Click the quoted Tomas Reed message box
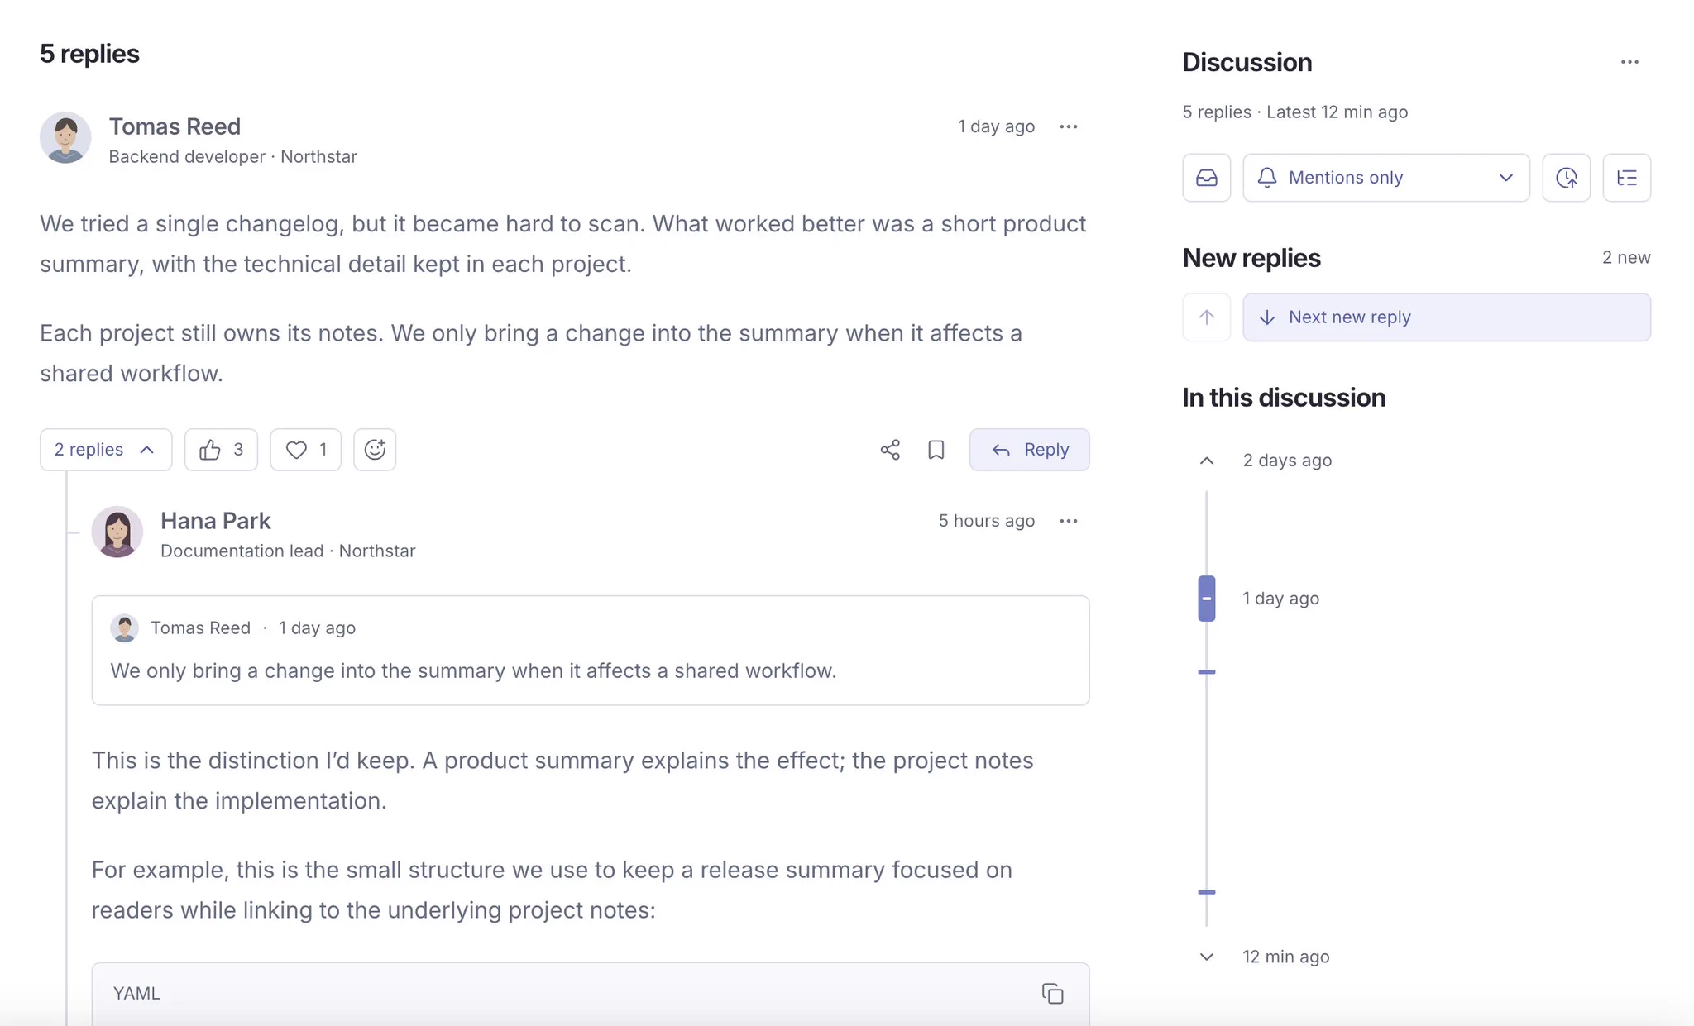 point(591,651)
